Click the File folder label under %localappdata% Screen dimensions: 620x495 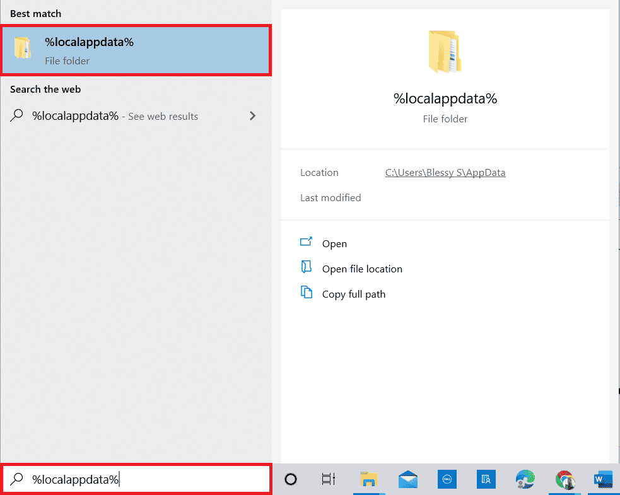tap(67, 61)
